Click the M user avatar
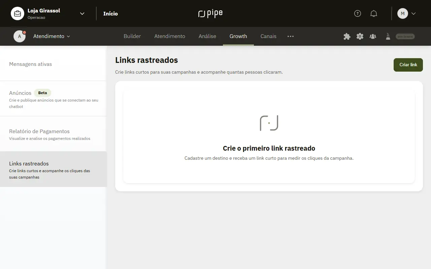This screenshot has height=269, width=431. [403, 13]
